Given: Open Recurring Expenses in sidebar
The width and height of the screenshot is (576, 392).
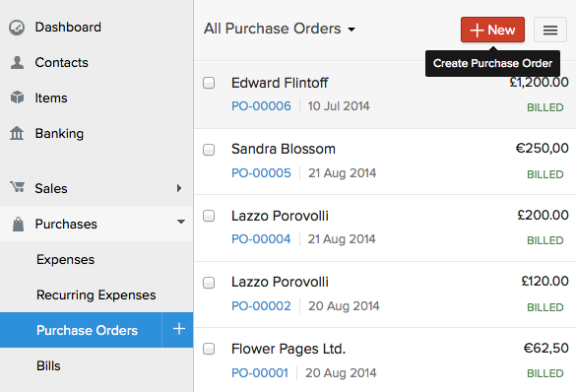Looking at the screenshot, I should pyautogui.click(x=96, y=295).
